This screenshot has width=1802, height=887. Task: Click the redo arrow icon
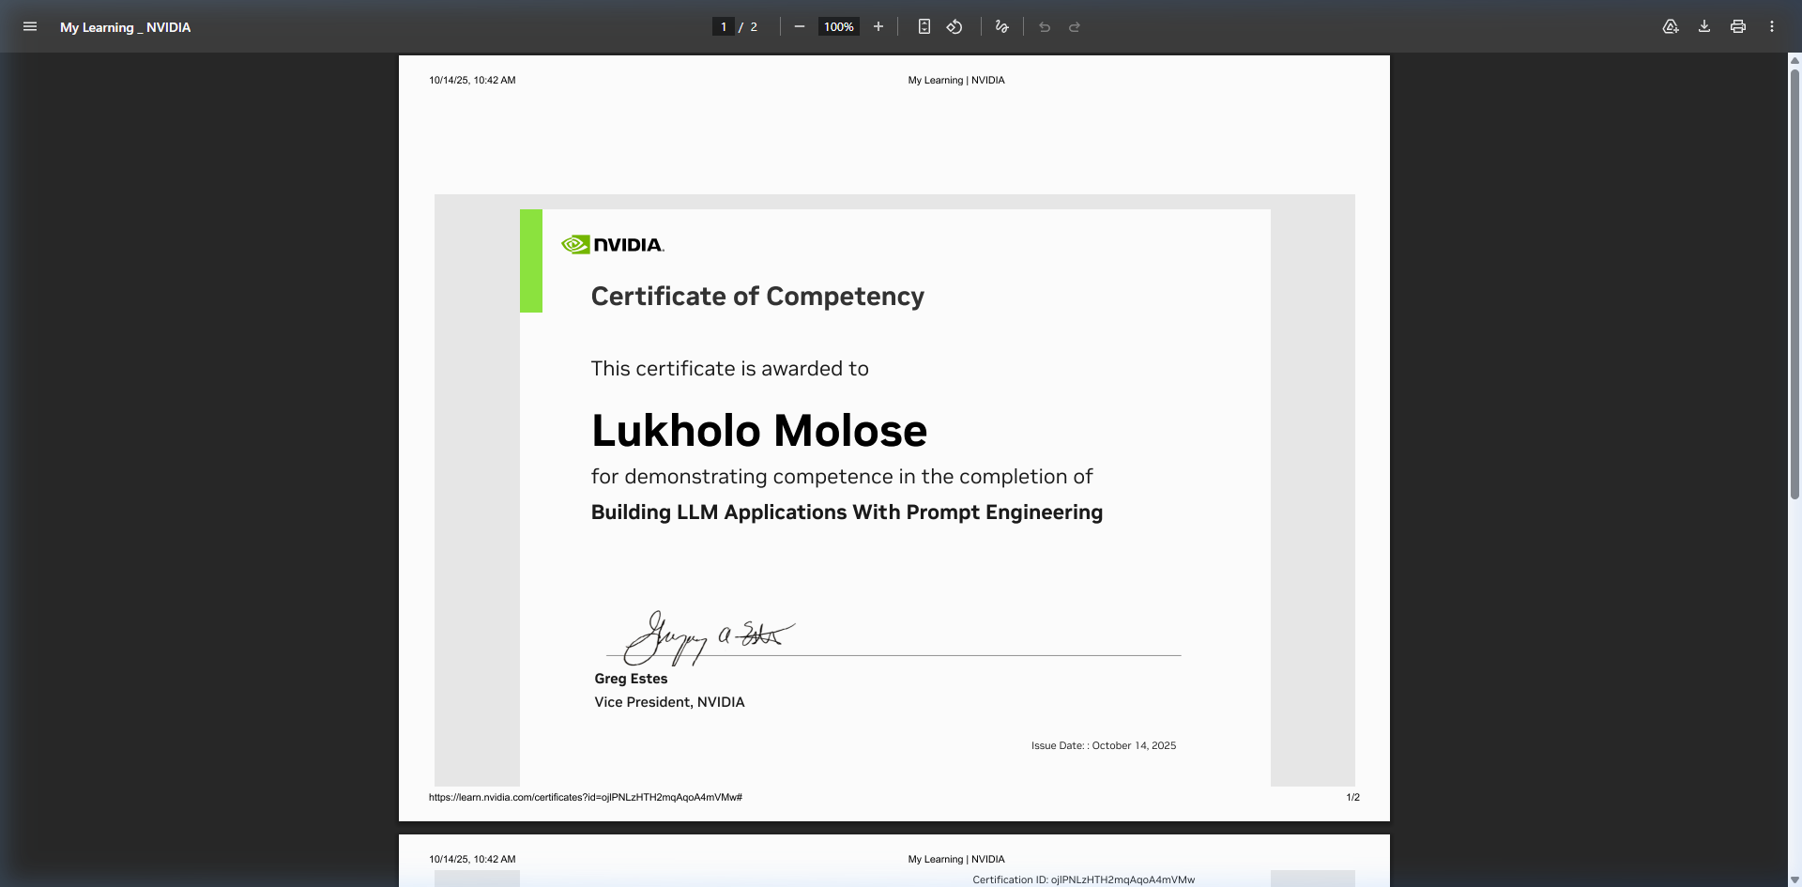1075,26
